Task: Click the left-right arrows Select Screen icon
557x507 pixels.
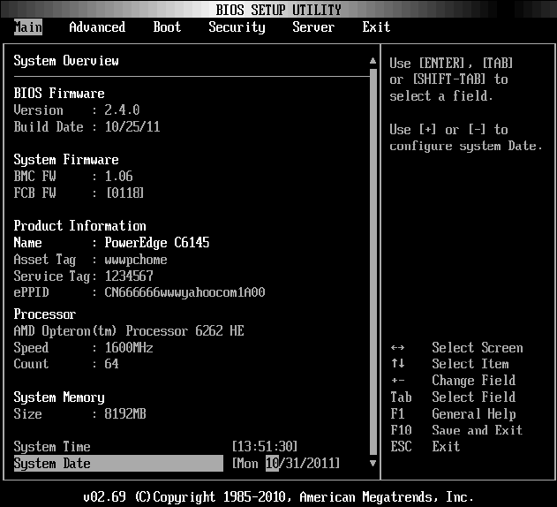Action: click(x=397, y=348)
